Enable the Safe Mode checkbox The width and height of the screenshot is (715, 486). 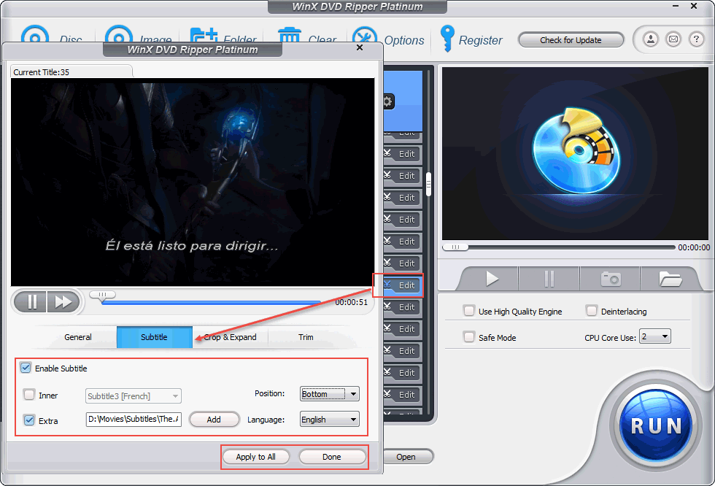[468, 337]
